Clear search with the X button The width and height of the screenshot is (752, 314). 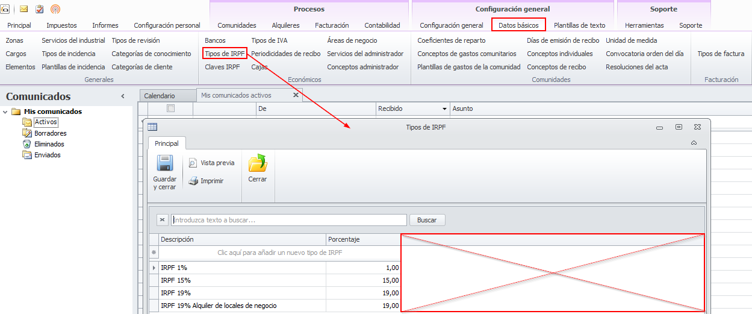coord(162,220)
